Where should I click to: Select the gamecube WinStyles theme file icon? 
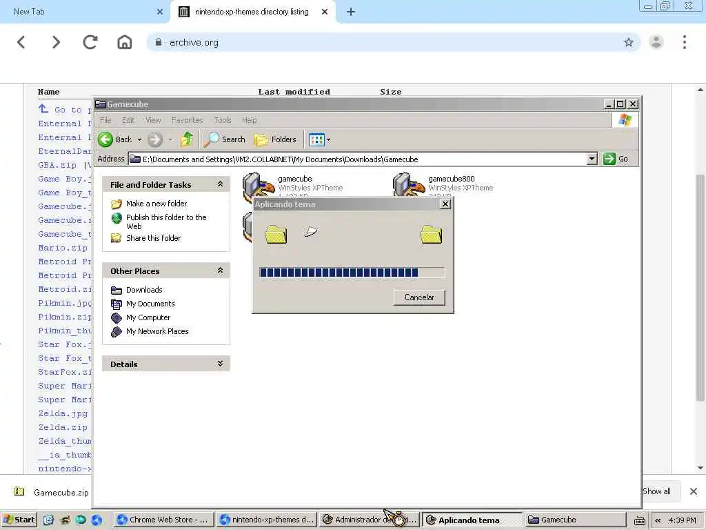click(258, 185)
